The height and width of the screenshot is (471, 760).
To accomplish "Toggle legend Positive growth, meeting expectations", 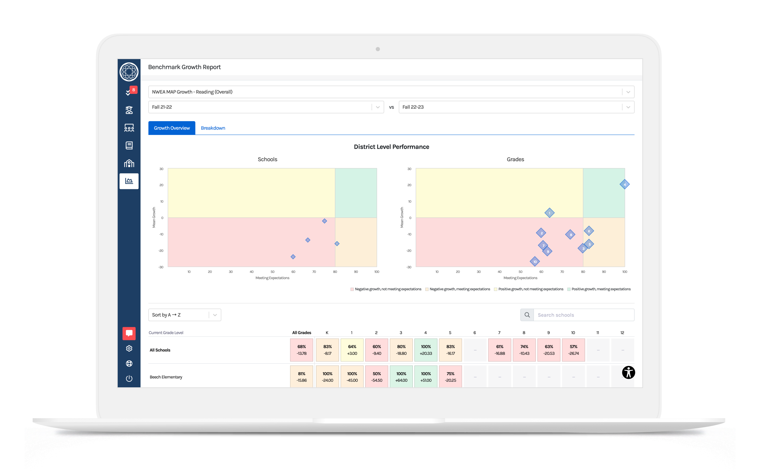I will coord(599,289).
